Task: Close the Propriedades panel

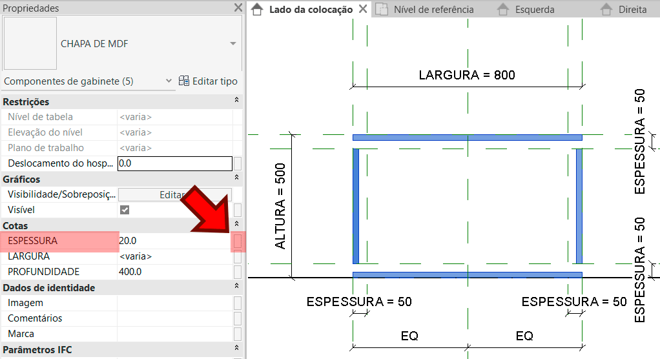Action: [238, 8]
